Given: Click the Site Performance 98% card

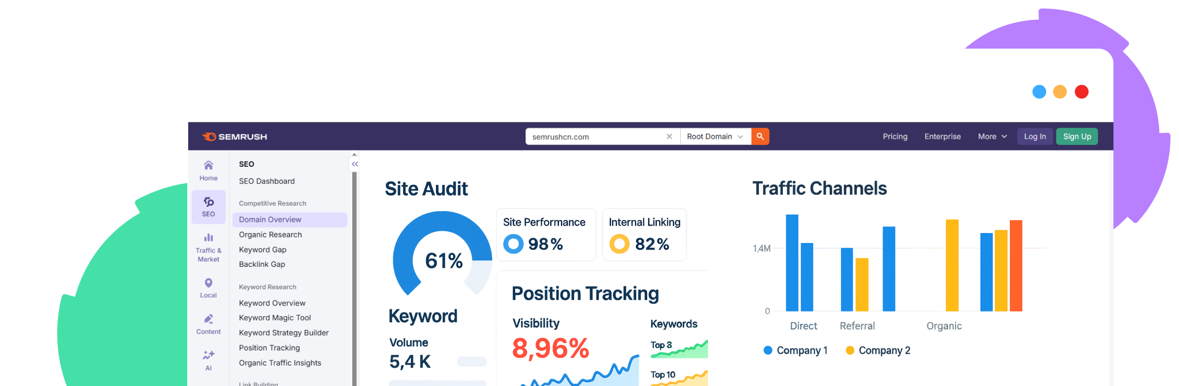Looking at the screenshot, I should (x=546, y=235).
